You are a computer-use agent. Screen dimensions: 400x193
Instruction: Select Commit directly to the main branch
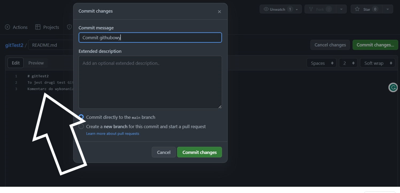[x=81, y=117]
